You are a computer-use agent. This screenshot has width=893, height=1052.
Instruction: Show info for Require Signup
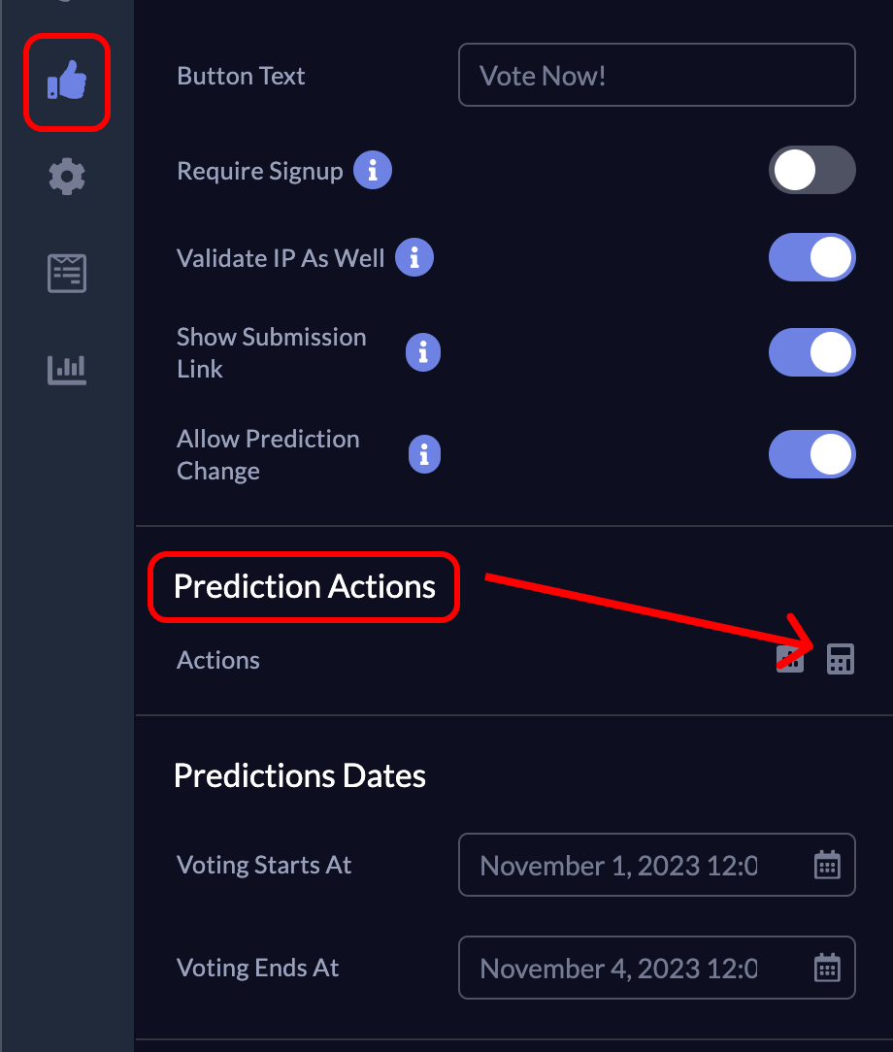(372, 172)
